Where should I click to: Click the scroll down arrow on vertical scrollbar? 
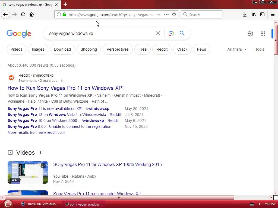click(x=276, y=193)
